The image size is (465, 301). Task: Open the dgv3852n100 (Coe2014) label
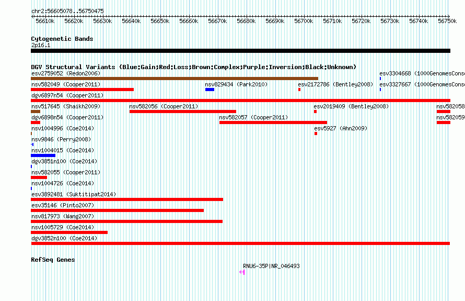pos(64,238)
